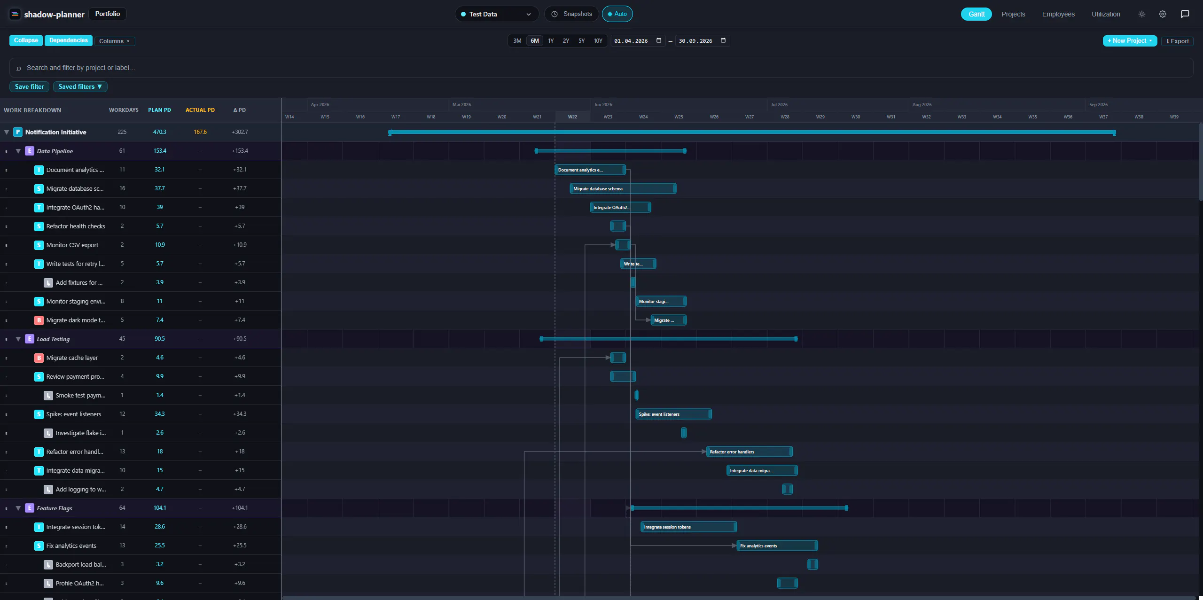Switch to the Employees tab
The width and height of the screenshot is (1203, 600).
[x=1058, y=14]
